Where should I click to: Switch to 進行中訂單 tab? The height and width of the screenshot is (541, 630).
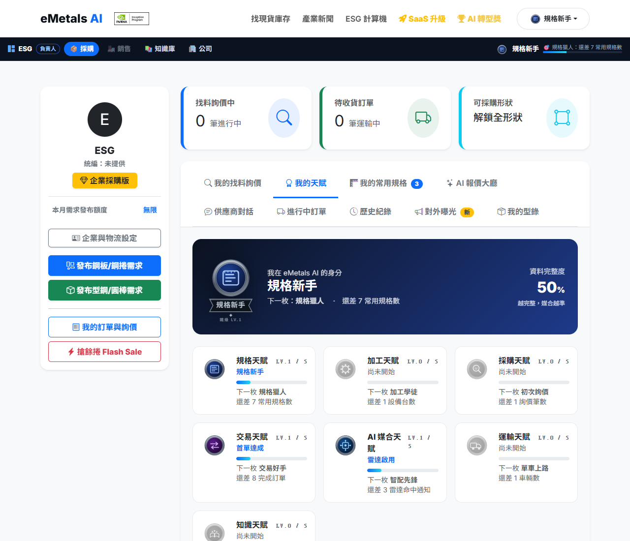click(302, 211)
